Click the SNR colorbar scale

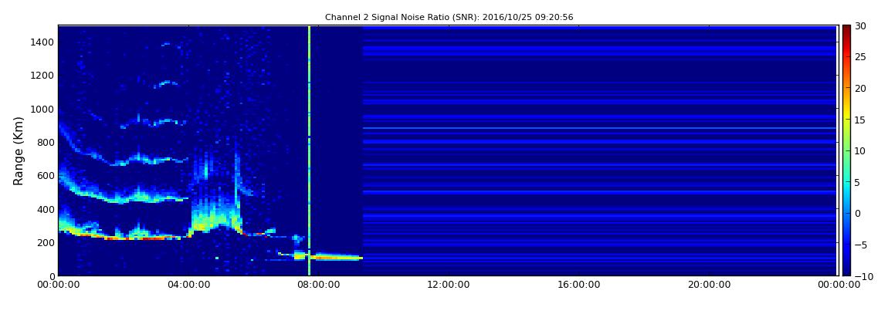pyautogui.click(x=846, y=150)
